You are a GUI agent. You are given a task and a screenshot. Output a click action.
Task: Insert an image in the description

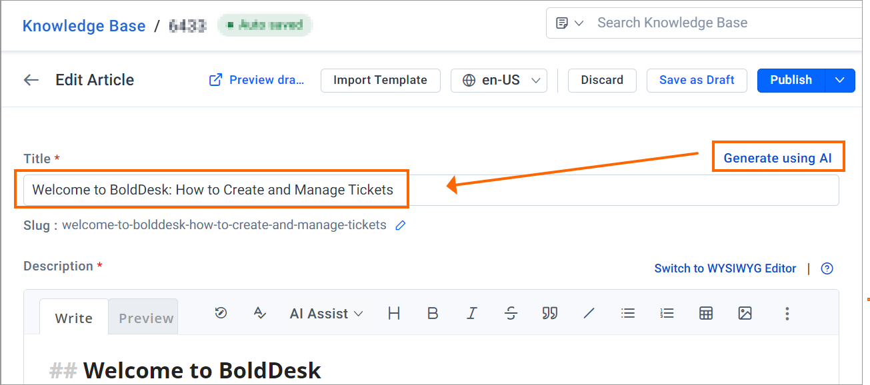tap(745, 313)
